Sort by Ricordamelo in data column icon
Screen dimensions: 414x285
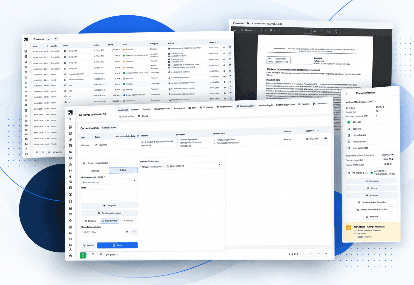pyautogui.click(x=138, y=136)
